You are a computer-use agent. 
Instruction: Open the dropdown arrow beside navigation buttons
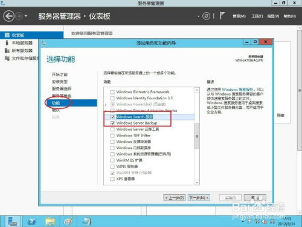click(x=26, y=16)
